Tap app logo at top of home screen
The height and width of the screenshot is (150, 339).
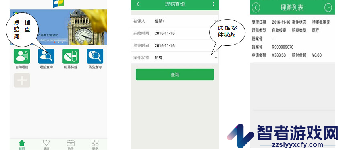[x=58, y=4]
